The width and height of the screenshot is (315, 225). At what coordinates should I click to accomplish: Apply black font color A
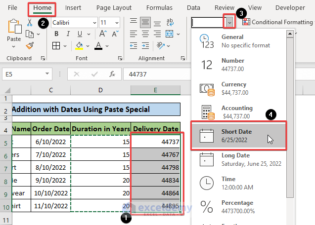pos(98,46)
